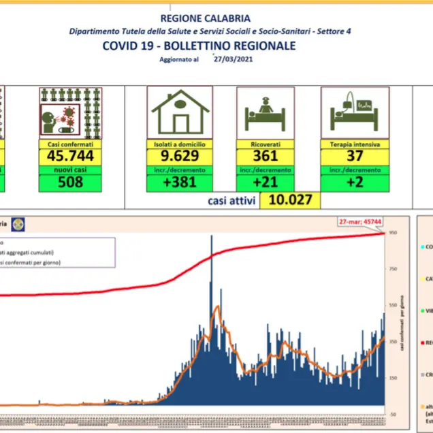The image size is (433, 433).
Task: Select the Terapia intensiva value 37
Action: [355, 156]
